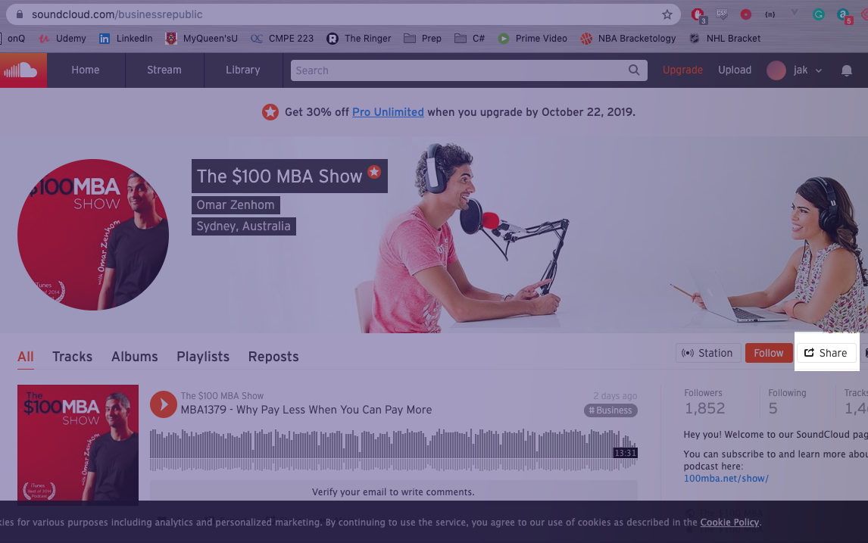Open the Cookie Policy link

[729, 522]
